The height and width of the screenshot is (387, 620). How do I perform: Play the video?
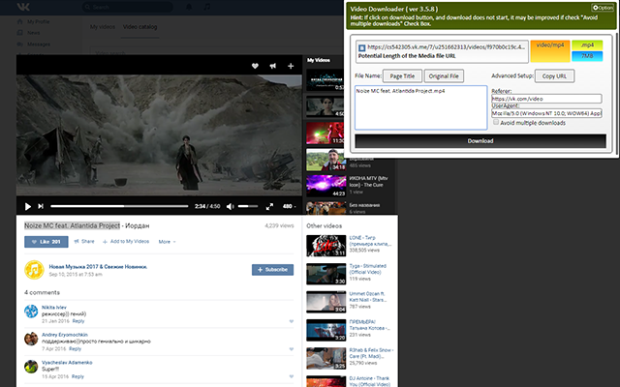point(28,206)
